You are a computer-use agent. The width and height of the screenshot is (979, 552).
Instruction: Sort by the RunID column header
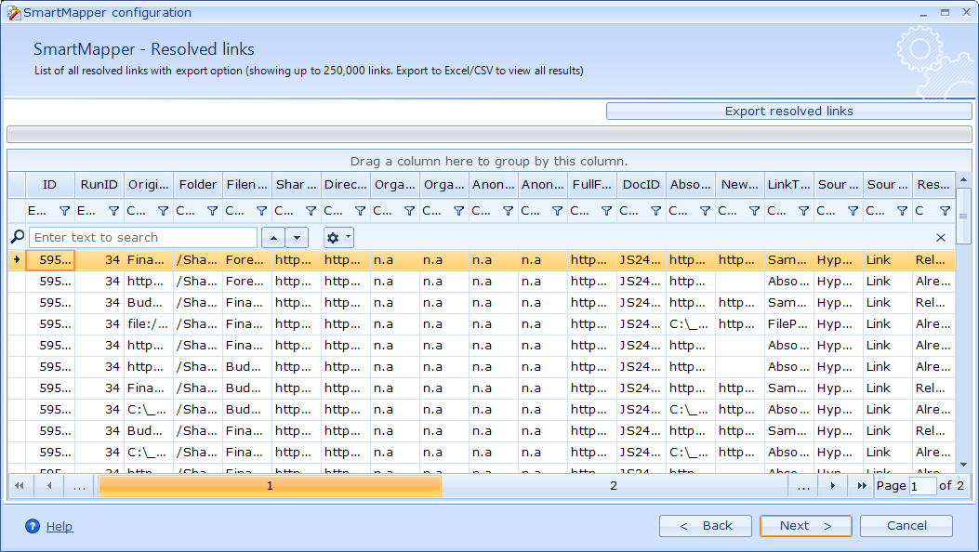click(99, 185)
